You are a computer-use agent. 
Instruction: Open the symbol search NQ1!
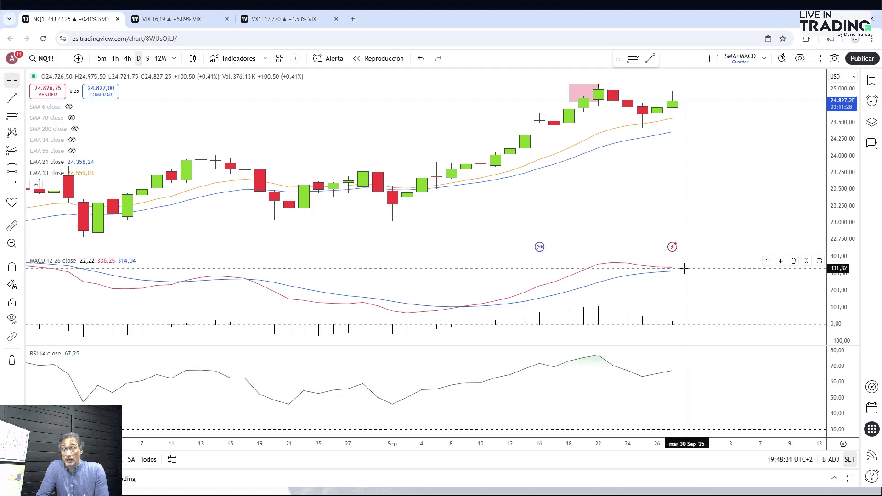(41, 58)
